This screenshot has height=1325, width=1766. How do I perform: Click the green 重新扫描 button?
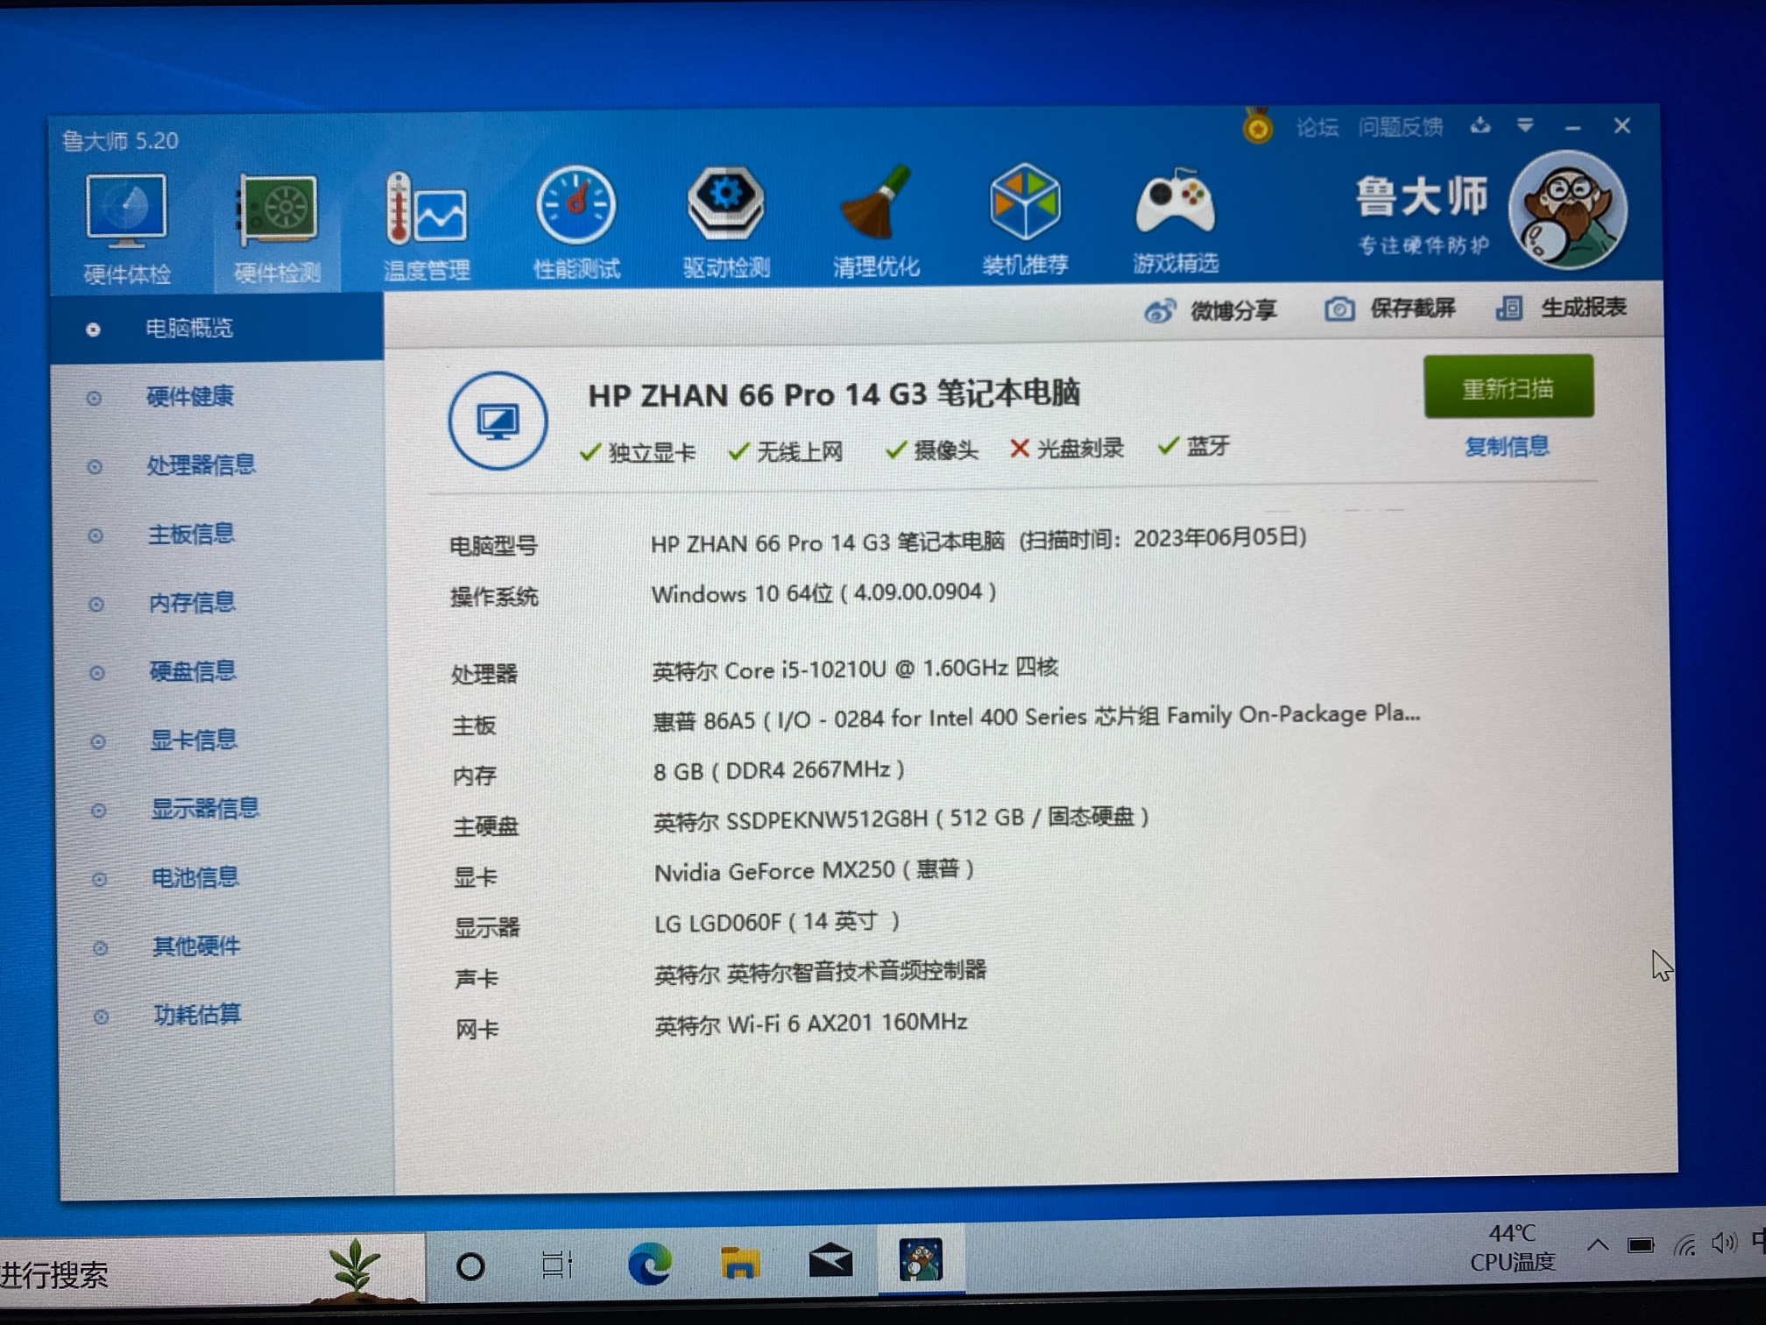(x=1508, y=387)
